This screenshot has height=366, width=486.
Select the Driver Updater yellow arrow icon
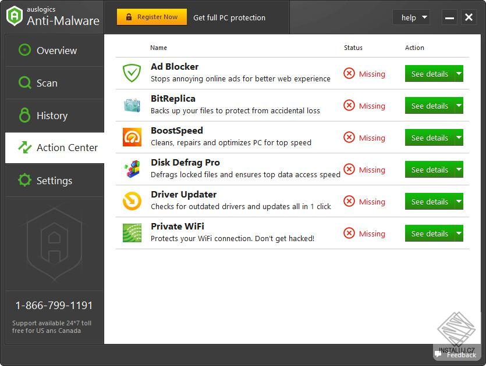click(x=132, y=200)
